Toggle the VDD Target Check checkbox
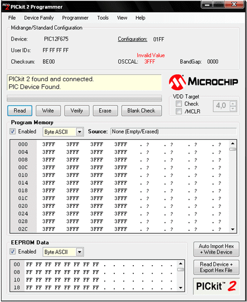Image resolution: width=247 pixels, height=302 pixels. coord(179,104)
